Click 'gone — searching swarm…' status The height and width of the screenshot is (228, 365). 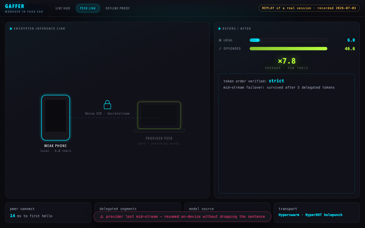(x=159, y=144)
